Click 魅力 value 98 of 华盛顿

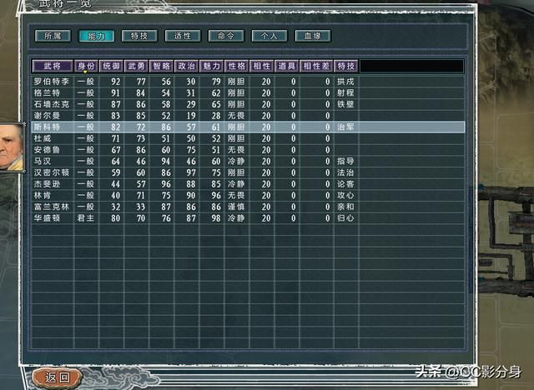(x=216, y=218)
